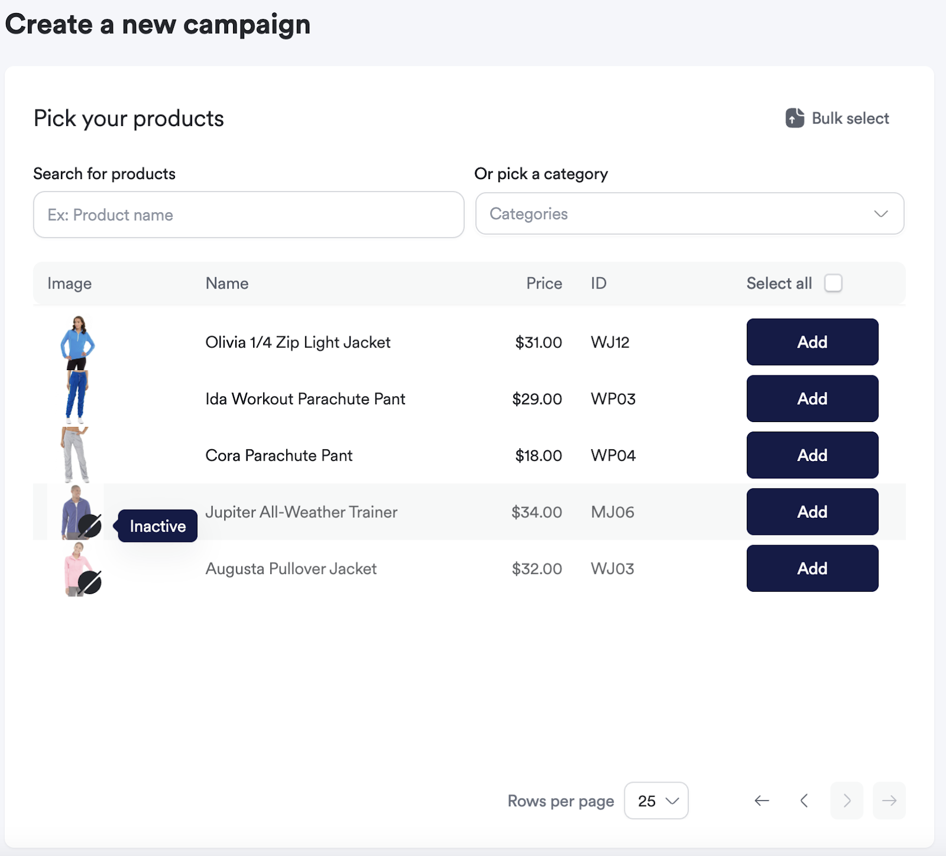Click the Inactive badge on Jupiter All-Weather Trainer

point(157,526)
